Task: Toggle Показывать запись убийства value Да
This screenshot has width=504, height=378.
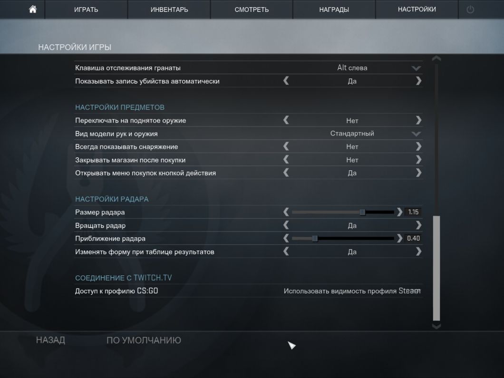Action: click(352, 81)
